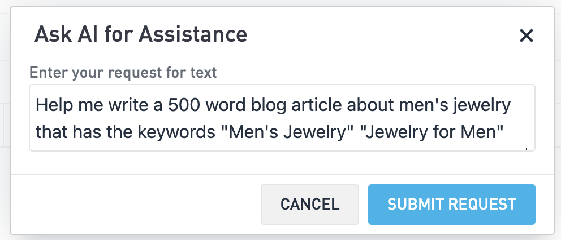Click SUBMIT REQUEST to send the prompt

451,204
